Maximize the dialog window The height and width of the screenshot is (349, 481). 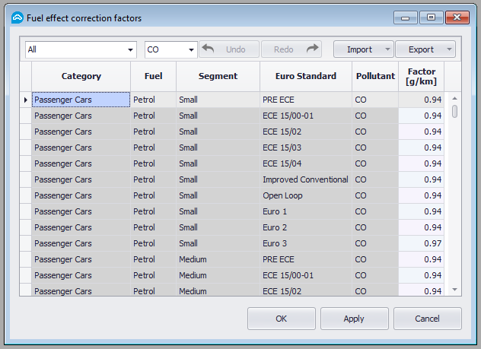coord(432,17)
